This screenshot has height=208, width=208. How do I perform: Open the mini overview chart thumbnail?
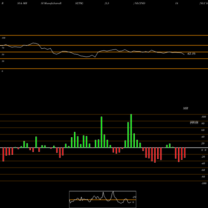click(x=103, y=199)
